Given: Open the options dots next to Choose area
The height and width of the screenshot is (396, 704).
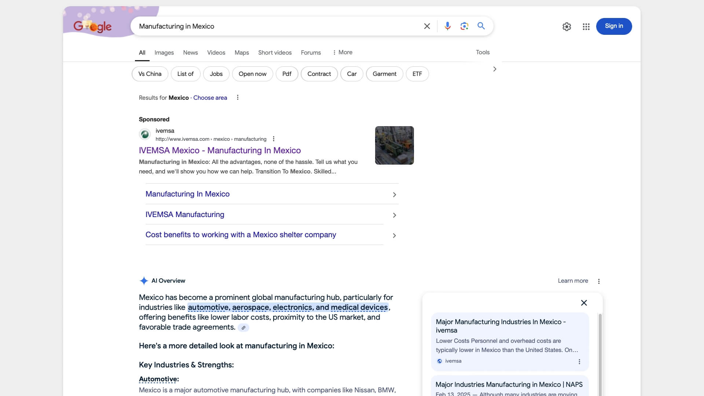Looking at the screenshot, I should coord(238,98).
